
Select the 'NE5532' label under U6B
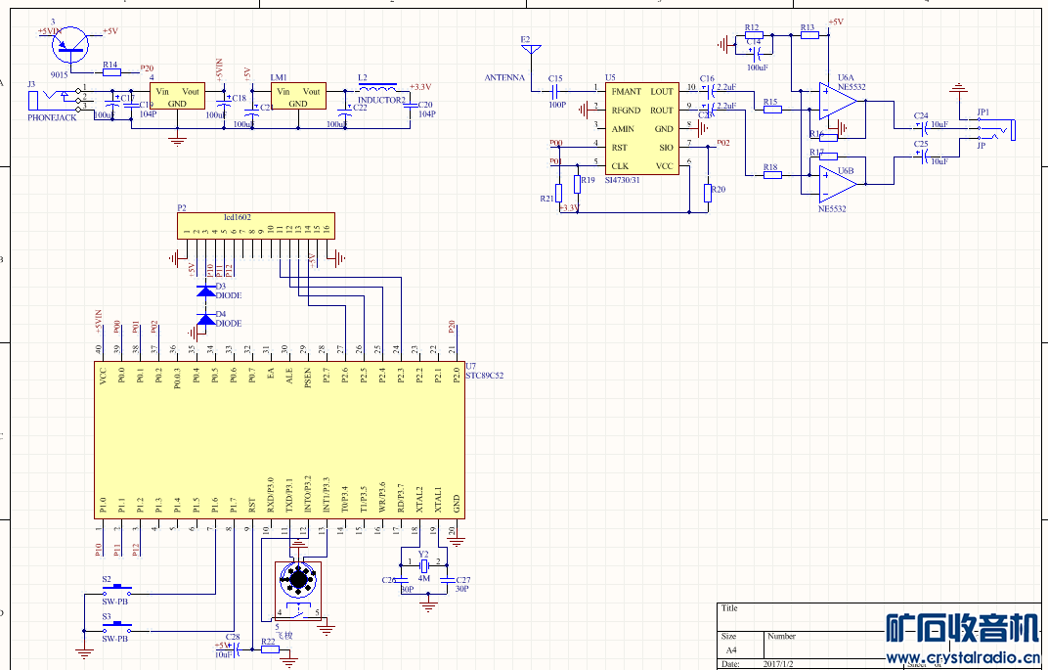click(832, 209)
